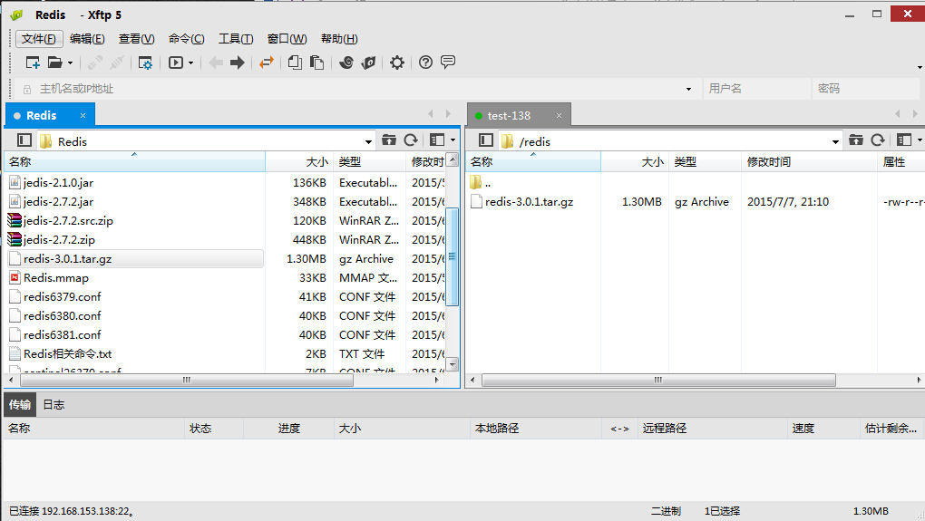Open the 命令(C) menu
The width and height of the screenshot is (925, 521).
(187, 39)
